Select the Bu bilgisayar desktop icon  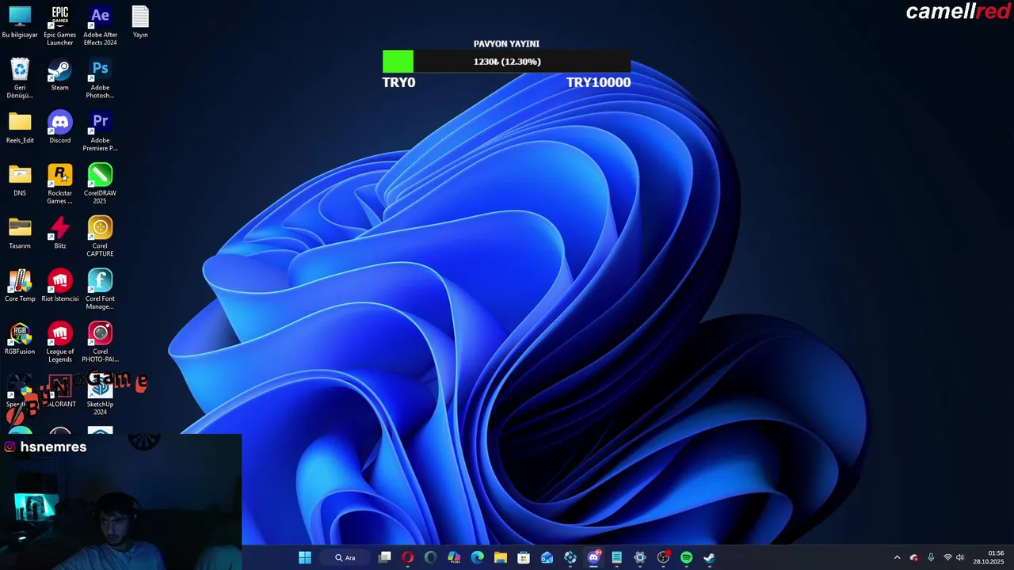pyautogui.click(x=20, y=22)
